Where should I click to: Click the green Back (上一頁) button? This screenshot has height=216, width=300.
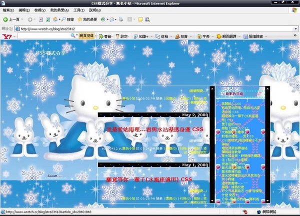(x=11, y=19)
